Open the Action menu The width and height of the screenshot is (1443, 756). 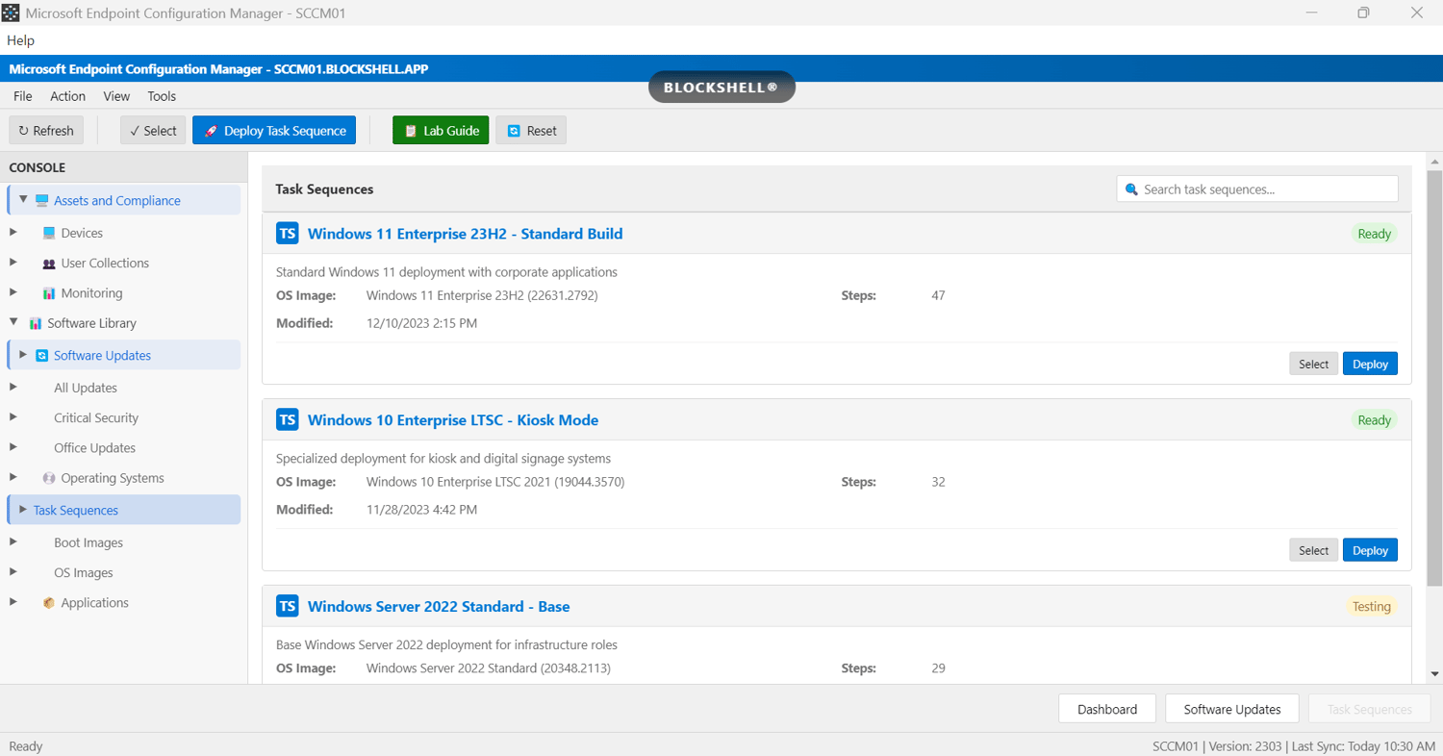tap(68, 96)
